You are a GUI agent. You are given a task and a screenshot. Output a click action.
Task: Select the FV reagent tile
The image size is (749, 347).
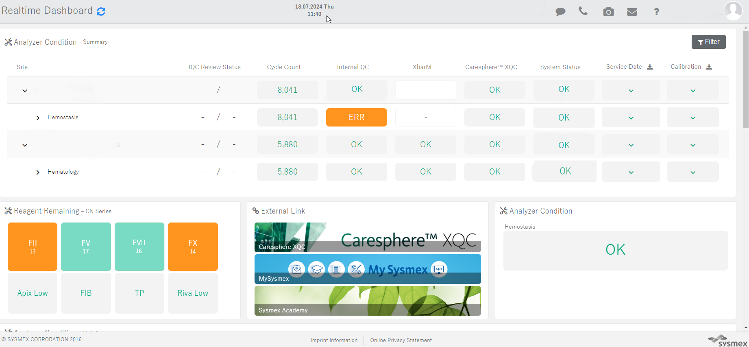[86, 247]
